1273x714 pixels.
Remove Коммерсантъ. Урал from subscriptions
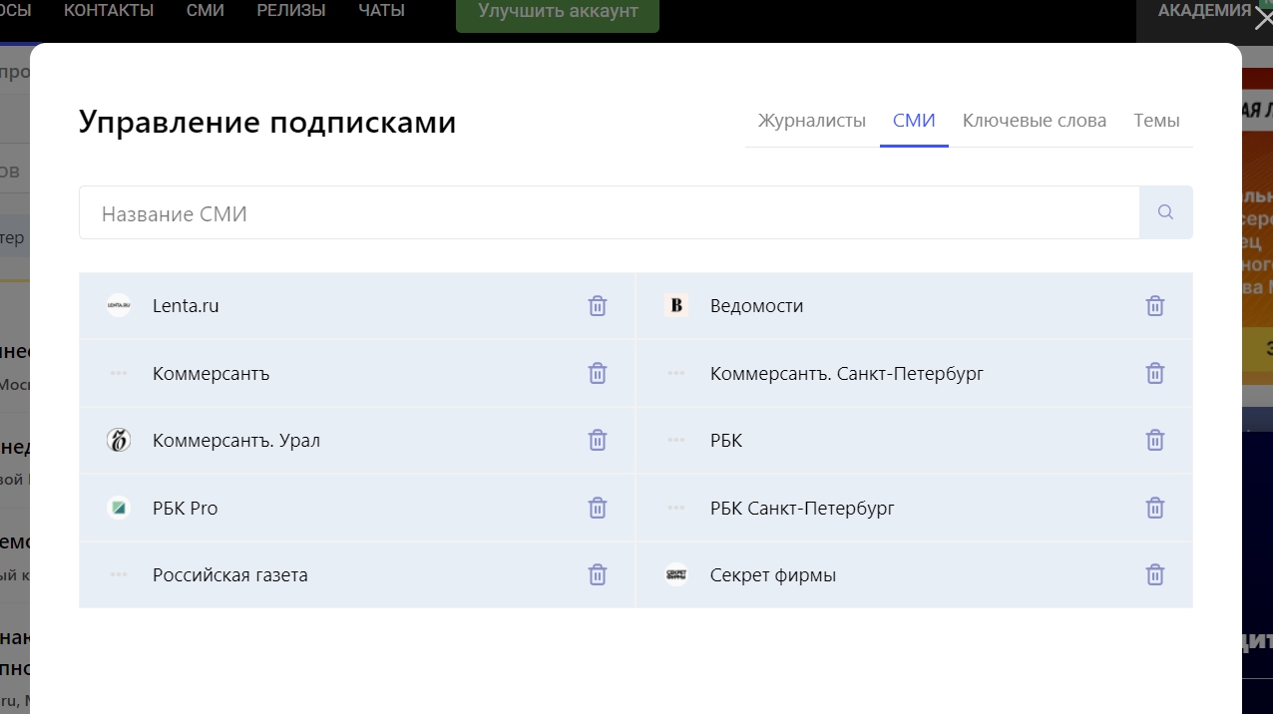pyautogui.click(x=597, y=440)
